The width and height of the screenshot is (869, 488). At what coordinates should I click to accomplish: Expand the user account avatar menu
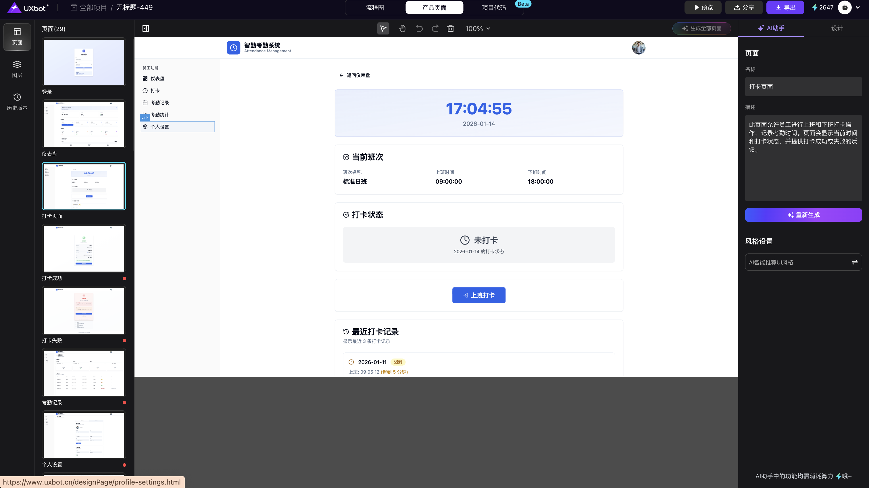coord(858,7)
